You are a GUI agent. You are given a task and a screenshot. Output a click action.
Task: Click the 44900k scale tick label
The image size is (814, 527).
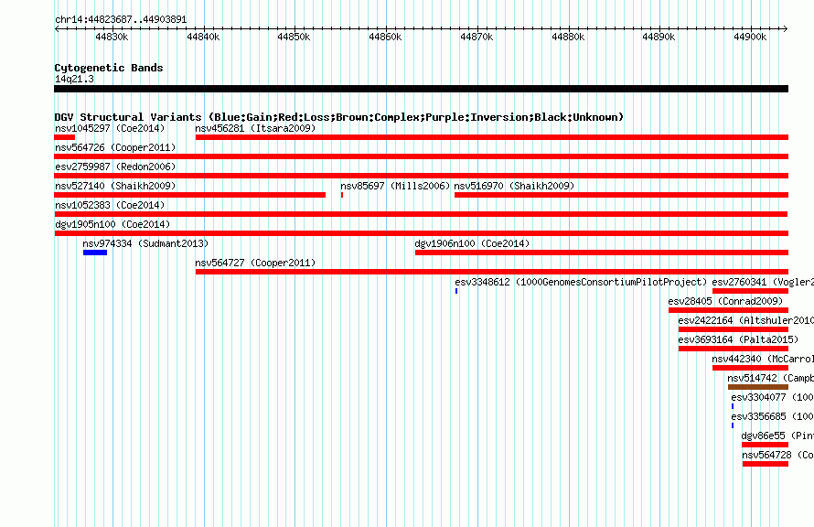(x=750, y=37)
